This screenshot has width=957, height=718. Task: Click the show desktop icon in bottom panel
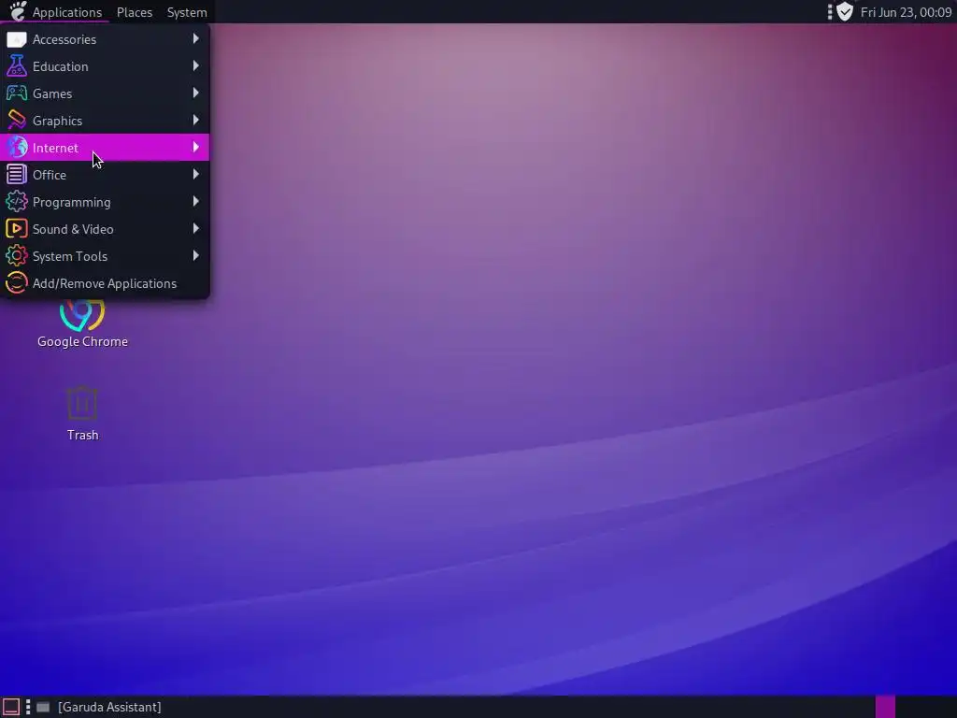[11, 707]
